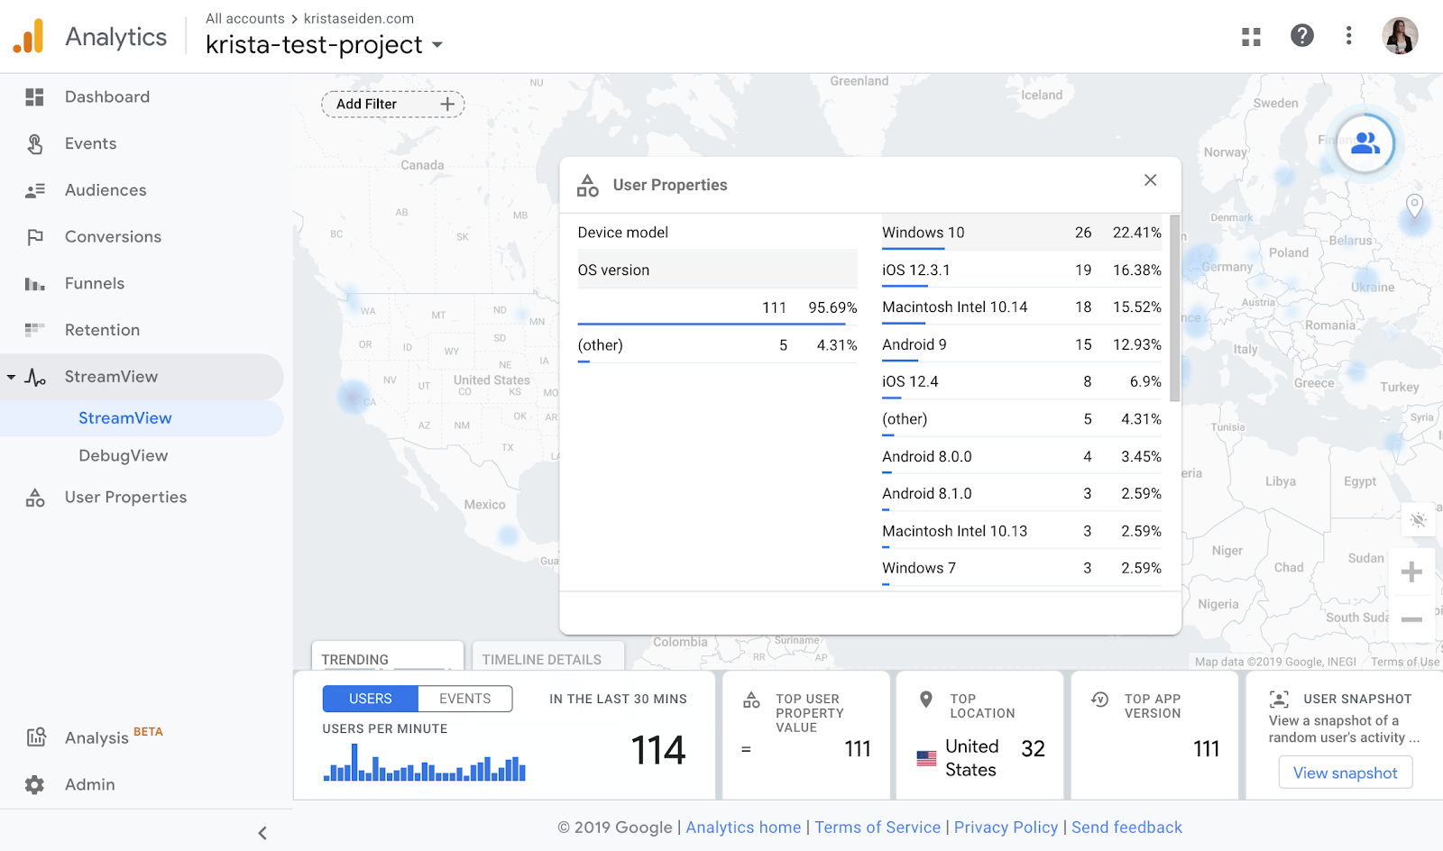
Task: Click the Events sidebar icon
Action: [x=35, y=143]
